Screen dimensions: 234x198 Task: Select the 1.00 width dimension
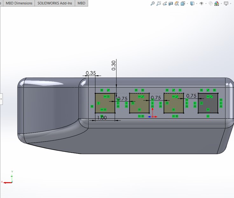click(102, 118)
